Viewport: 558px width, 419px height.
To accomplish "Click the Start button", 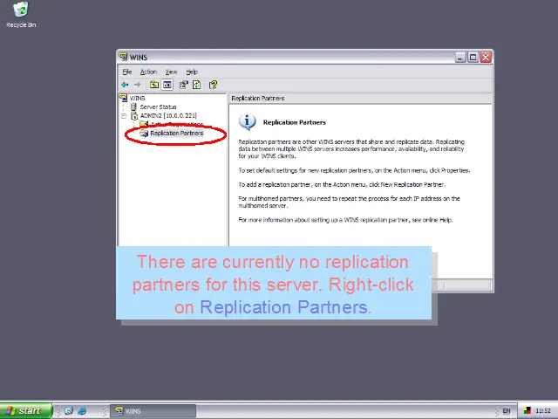I will pyautogui.click(x=24, y=410).
